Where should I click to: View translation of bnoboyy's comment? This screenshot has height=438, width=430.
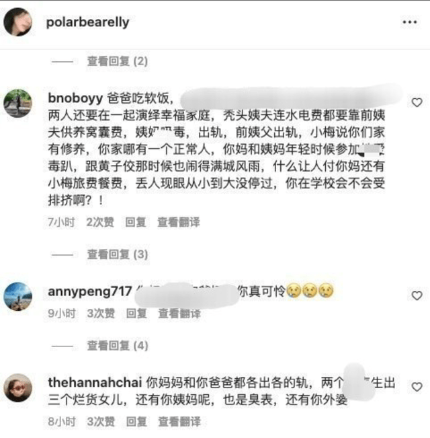coord(179,222)
